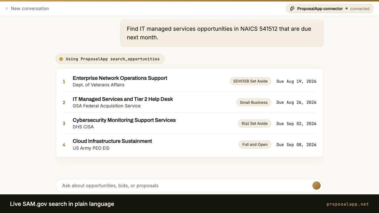379x213 pixels.
Task: Visit the proposalapp.net link
Action: pos(348,204)
